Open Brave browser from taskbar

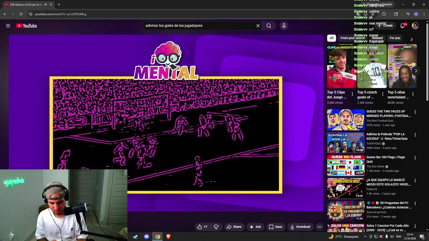tap(169, 237)
